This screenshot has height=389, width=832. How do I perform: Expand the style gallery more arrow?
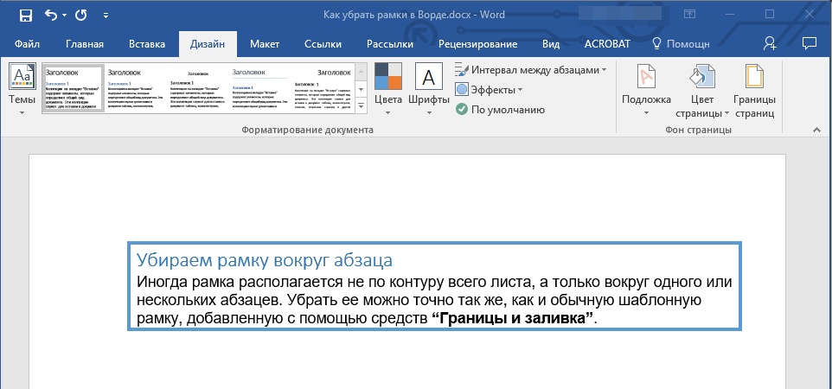(x=361, y=107)
